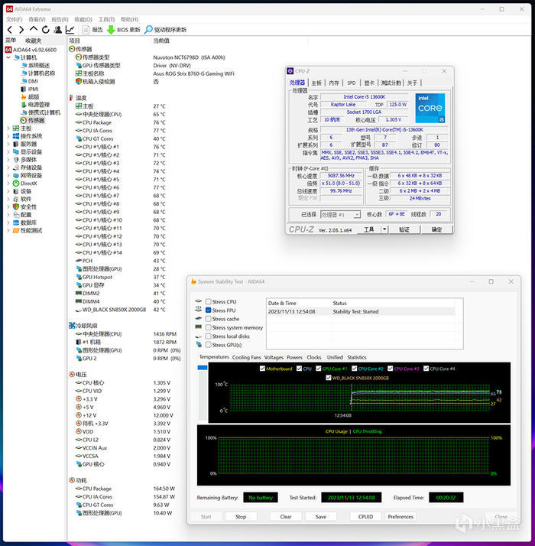Click the up-level arrow in AIDA64 toolbar

[x=32, y=30]
